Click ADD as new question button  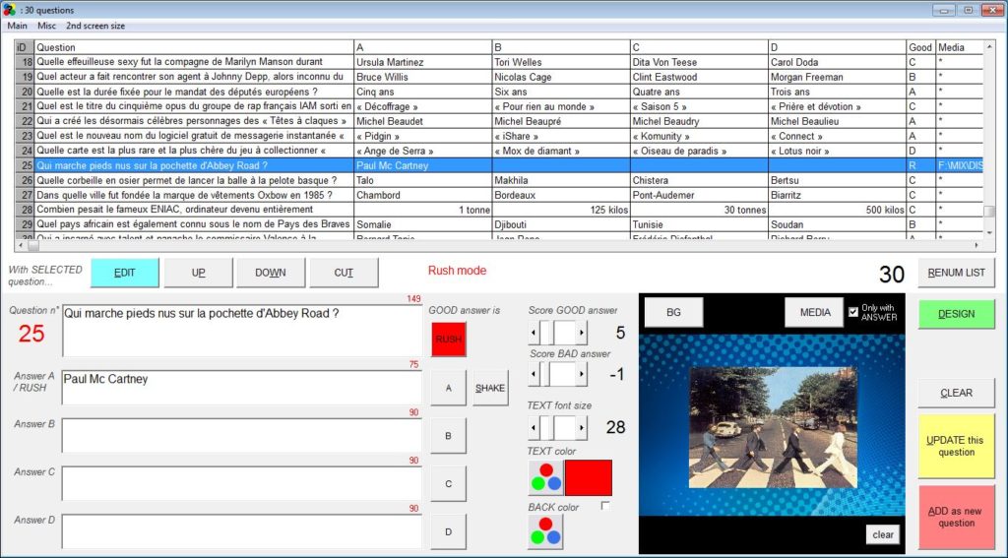tap(956, 517)
